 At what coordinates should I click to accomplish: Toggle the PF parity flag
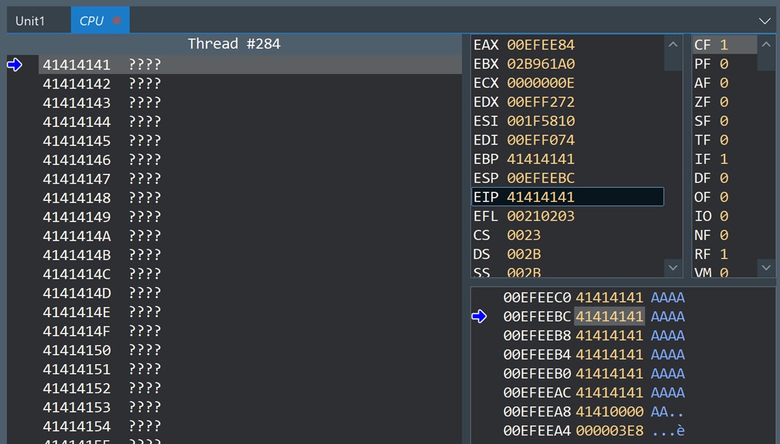pyautogui.click(x=725, y=64)
